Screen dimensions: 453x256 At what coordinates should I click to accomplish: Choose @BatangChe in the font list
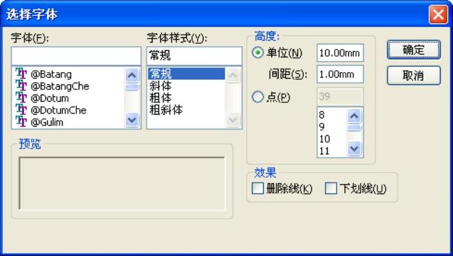pyautogui.click(x=60, y=86)
